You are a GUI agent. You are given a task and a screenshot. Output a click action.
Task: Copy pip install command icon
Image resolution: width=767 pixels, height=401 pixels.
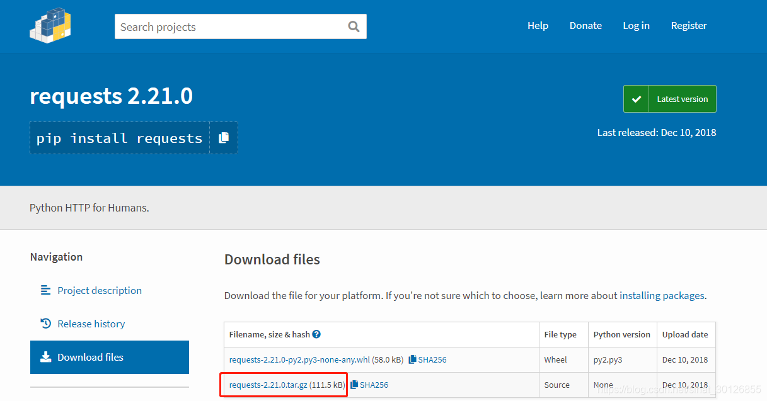point(224,138)
